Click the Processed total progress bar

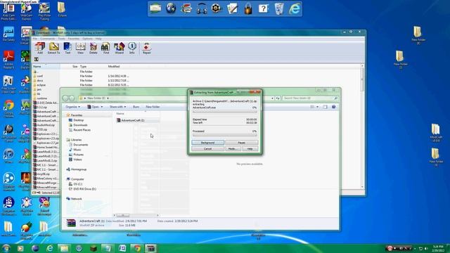225,135
